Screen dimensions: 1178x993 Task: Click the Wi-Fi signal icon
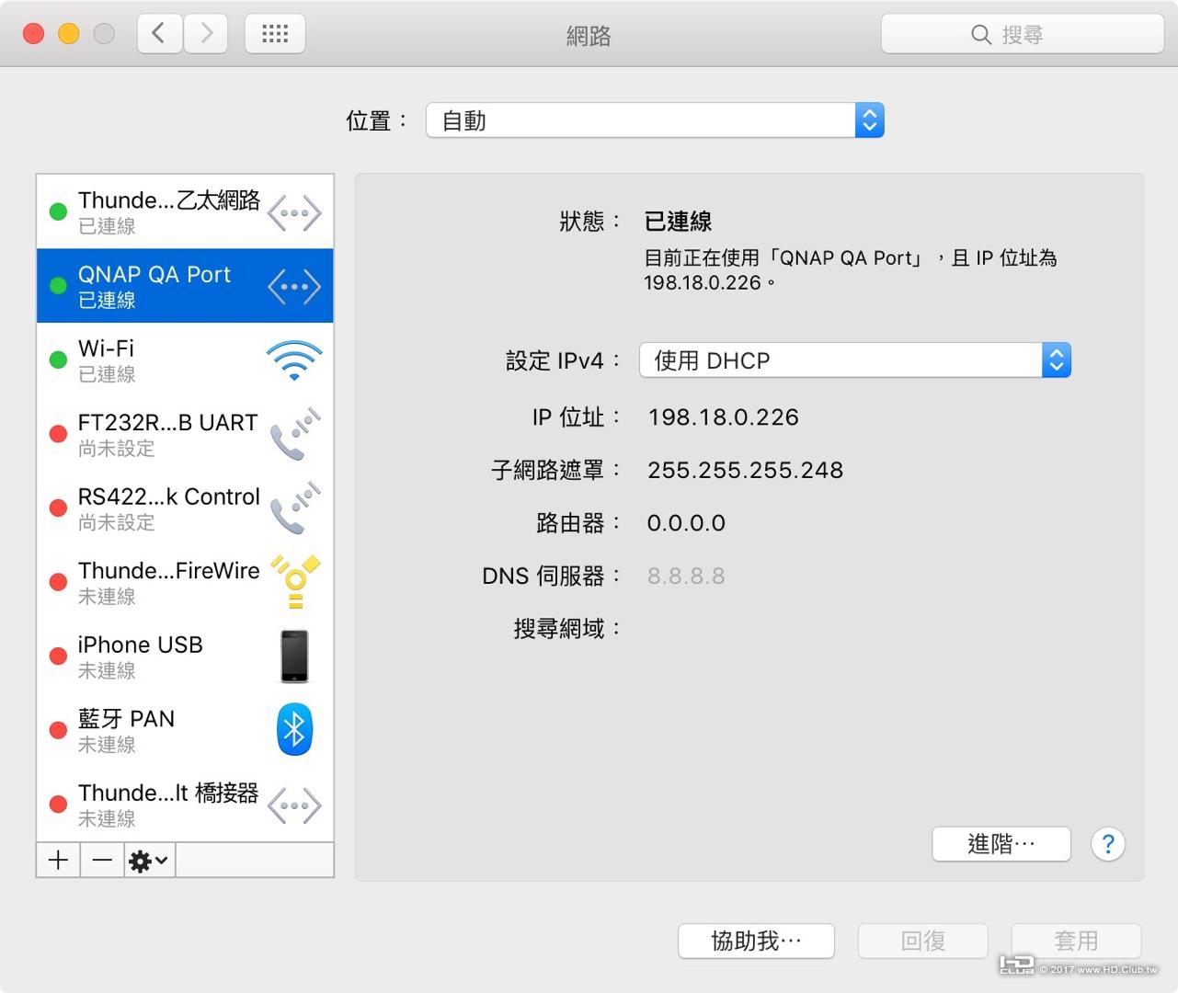[x=294, y=360]
